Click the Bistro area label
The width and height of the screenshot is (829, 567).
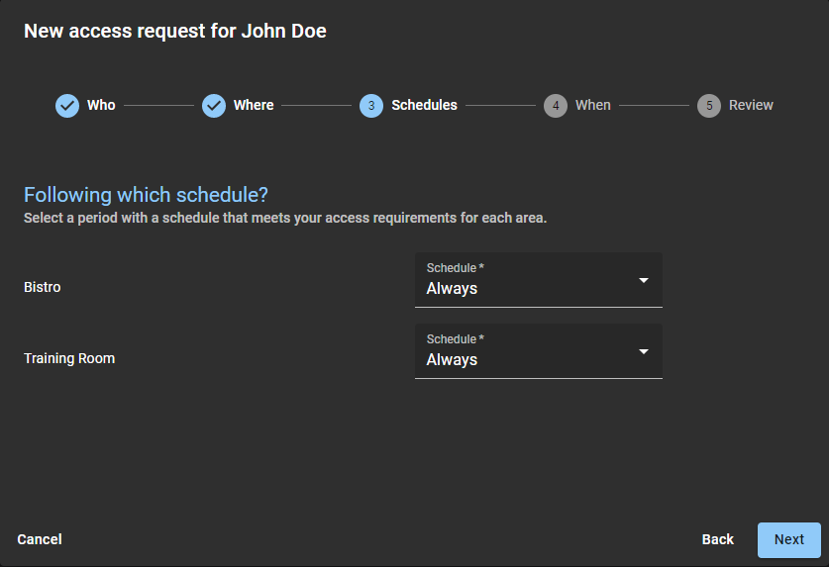tap(43, 287)
